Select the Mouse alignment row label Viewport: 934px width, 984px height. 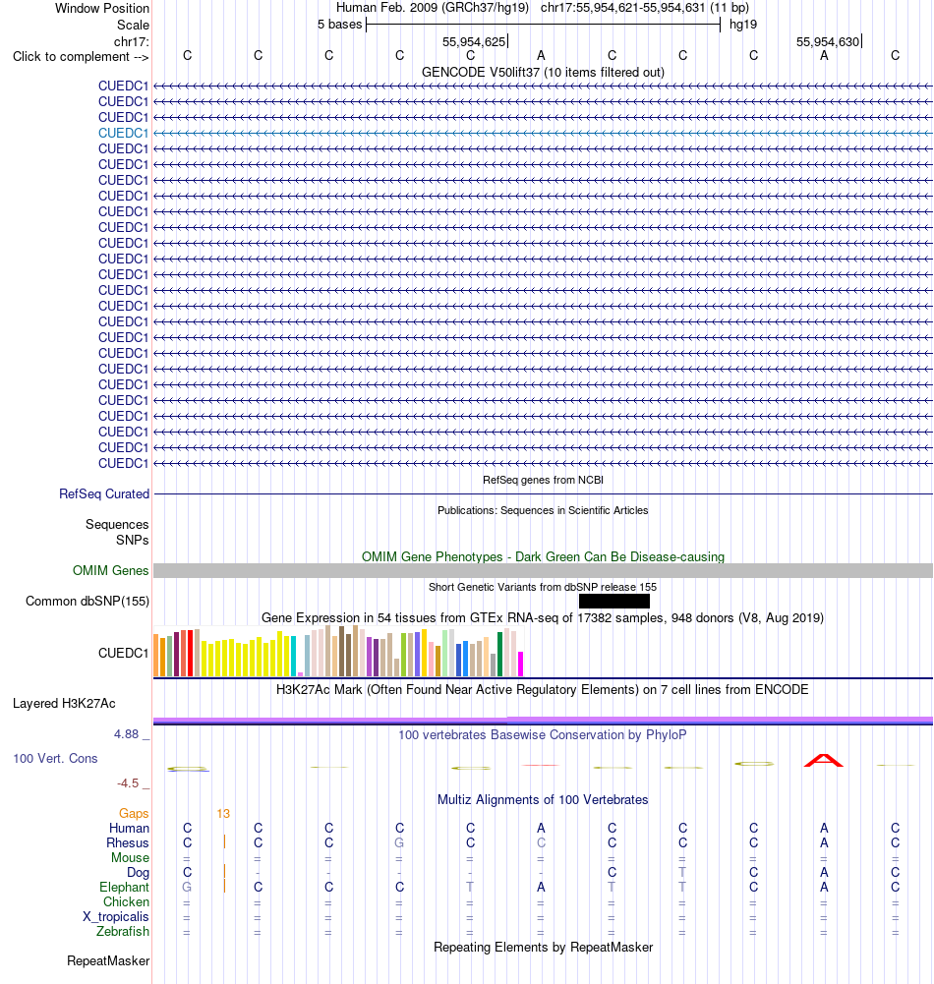point(130,857)
